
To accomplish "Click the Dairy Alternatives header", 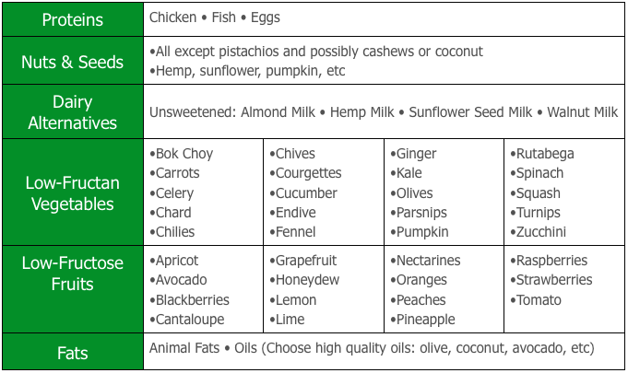I will coord(73,112).
